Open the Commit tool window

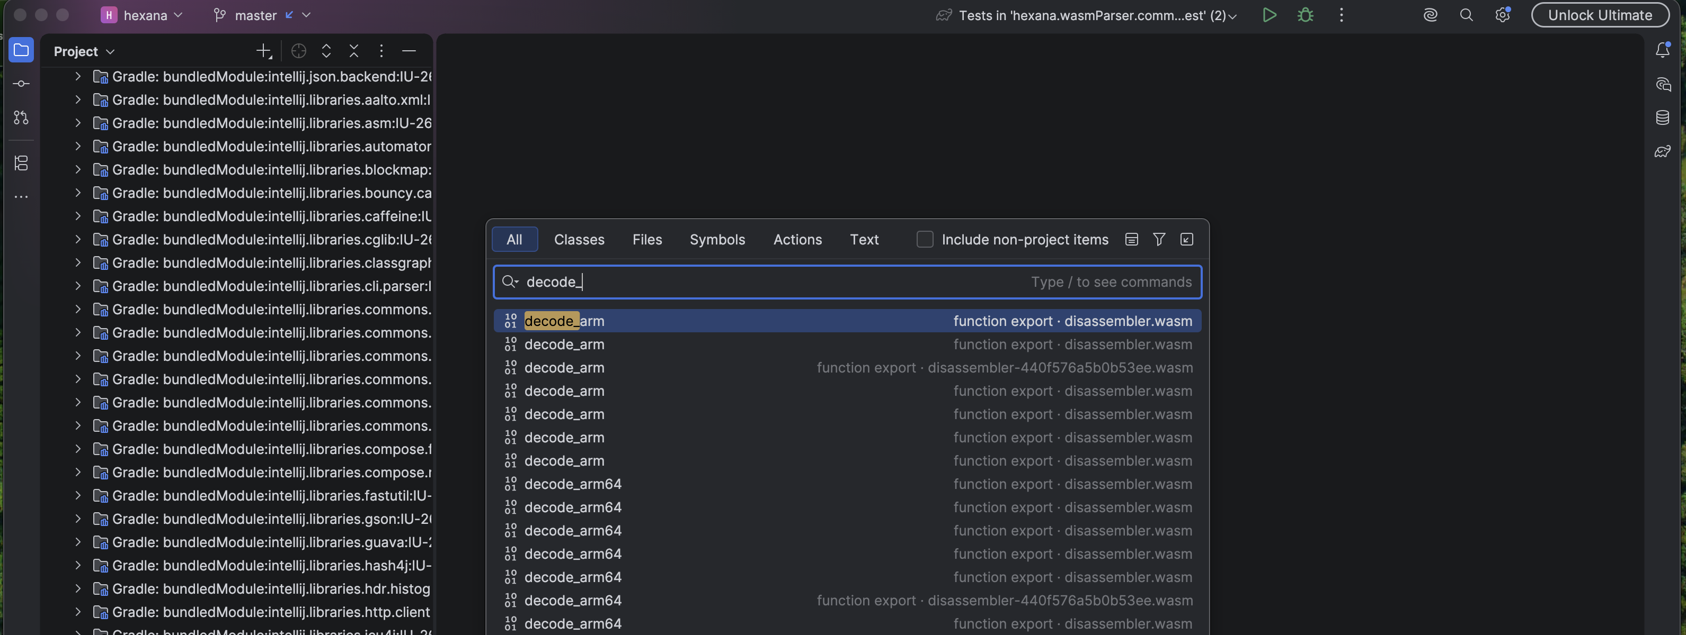[21, 84]
